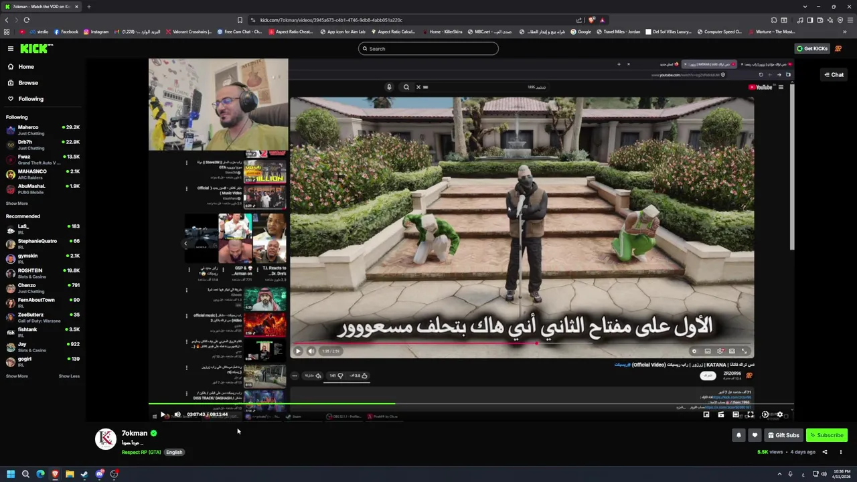Open Kick player settings gear
The height and width of the screenshot is (482, 857).
[x=779, y=415]
